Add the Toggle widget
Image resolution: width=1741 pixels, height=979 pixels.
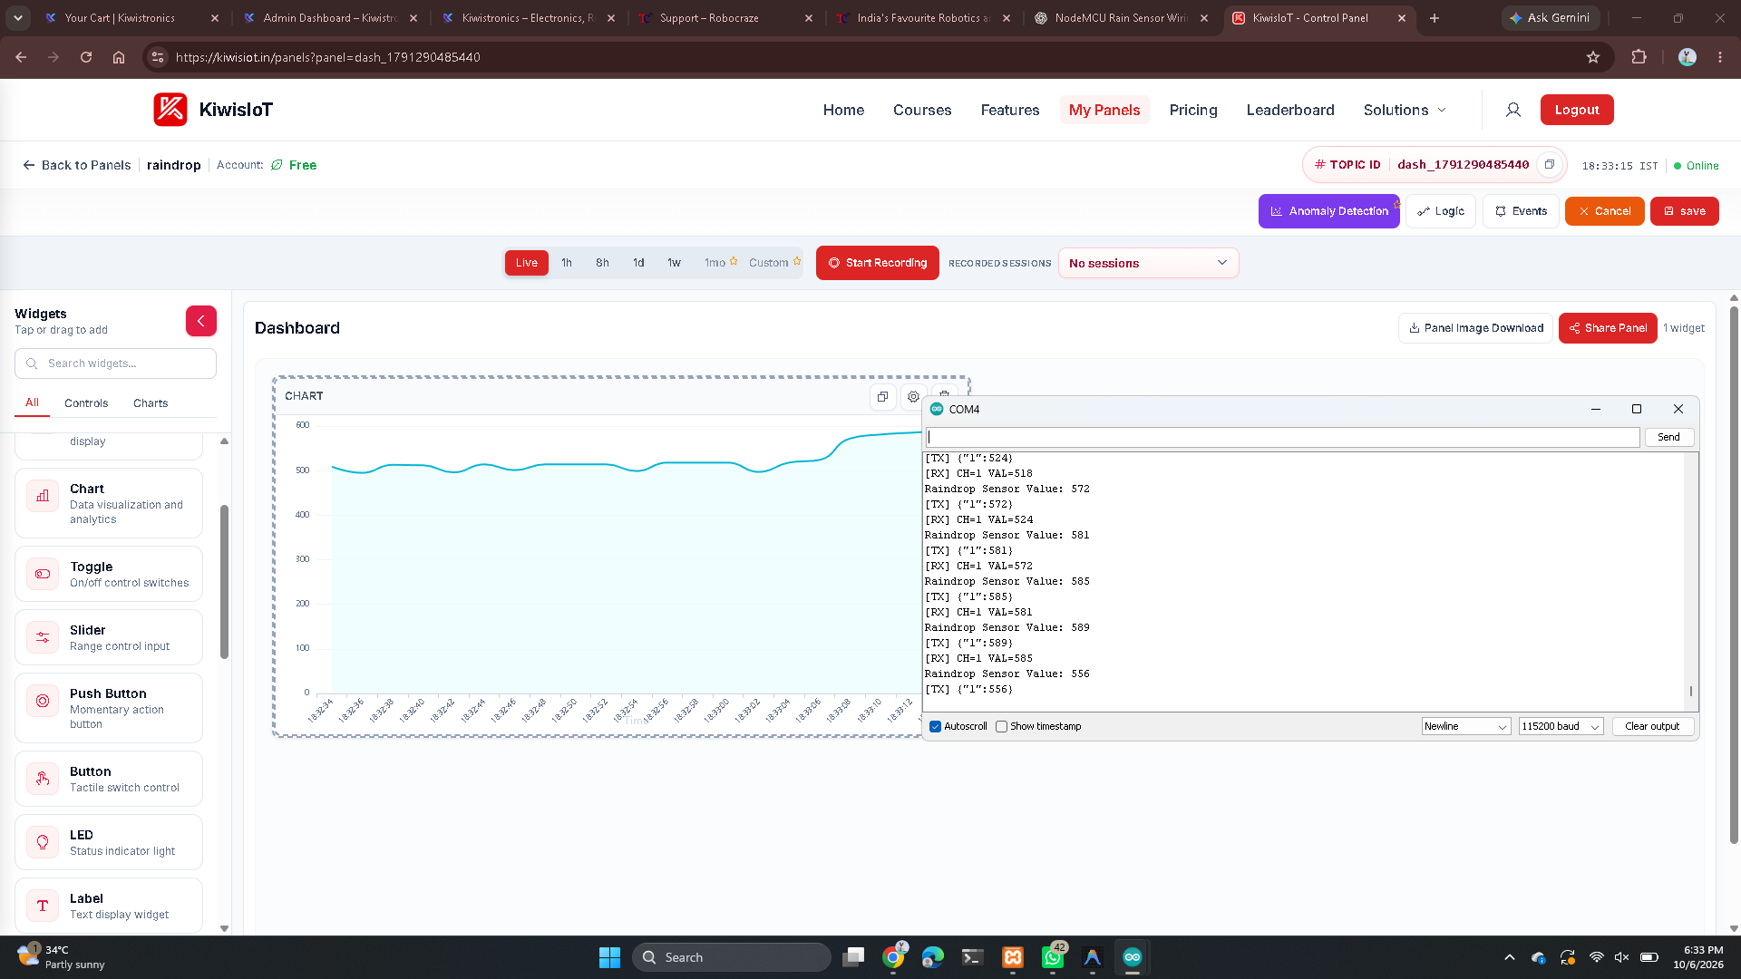click(x=109, y=574)
